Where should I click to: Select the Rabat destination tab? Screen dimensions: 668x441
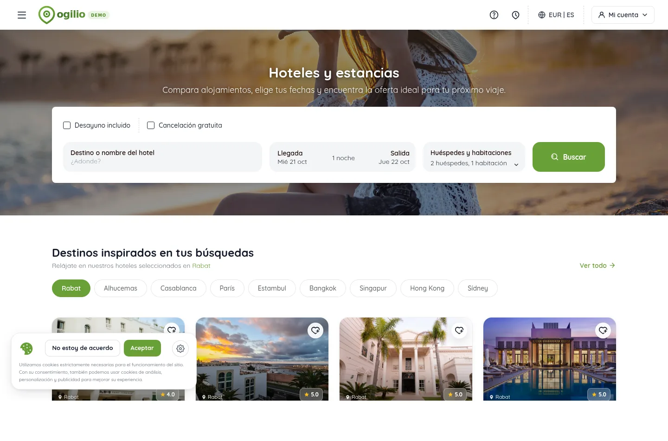tap(71, 288)
